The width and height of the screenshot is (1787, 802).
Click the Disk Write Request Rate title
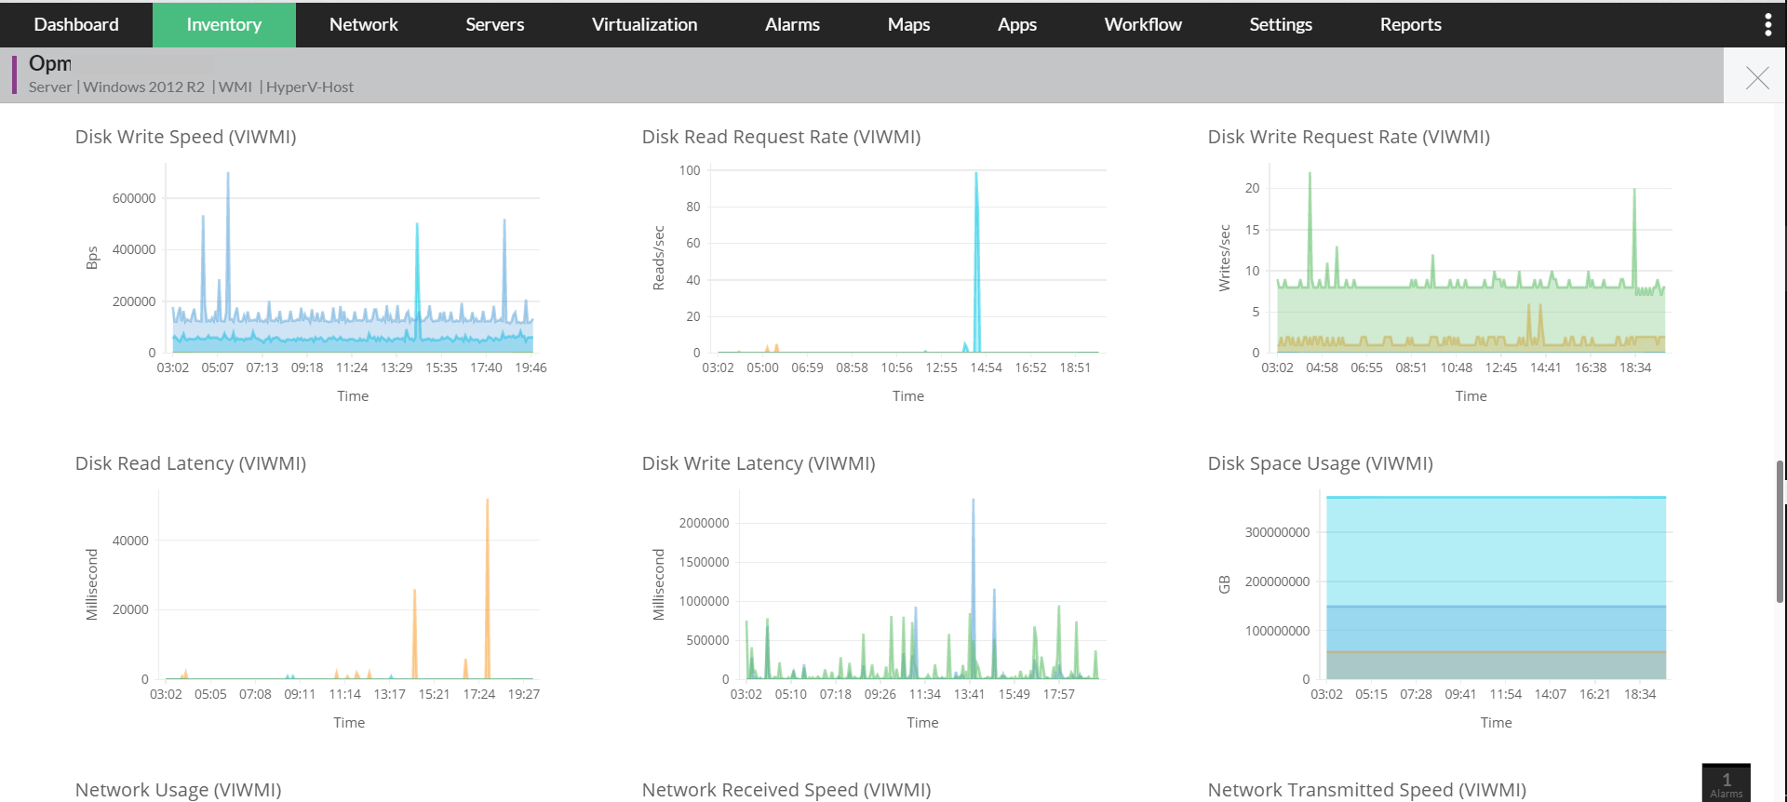[x=1349, y=137]
